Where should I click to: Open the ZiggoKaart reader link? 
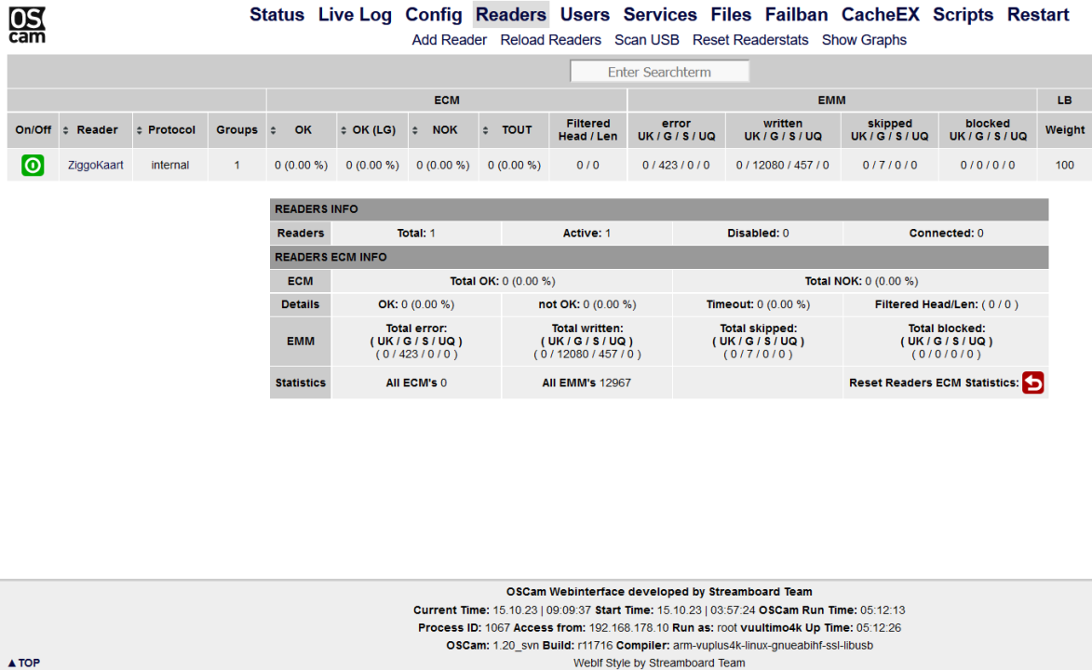click(x=95, y=165)
